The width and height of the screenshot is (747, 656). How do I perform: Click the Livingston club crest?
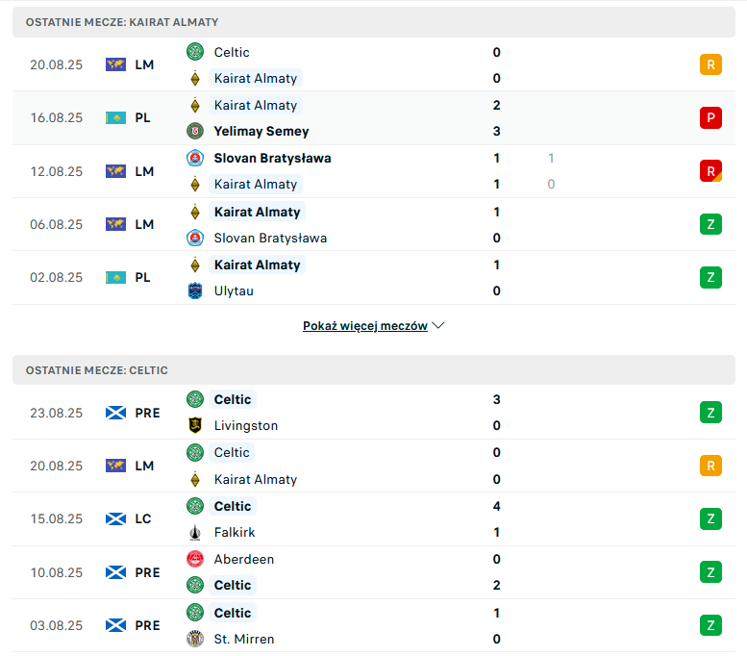(195, 425)
